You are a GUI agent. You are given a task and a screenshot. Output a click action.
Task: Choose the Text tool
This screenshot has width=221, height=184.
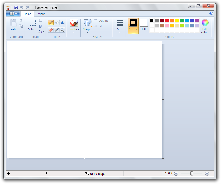click(x=62, y=23)
